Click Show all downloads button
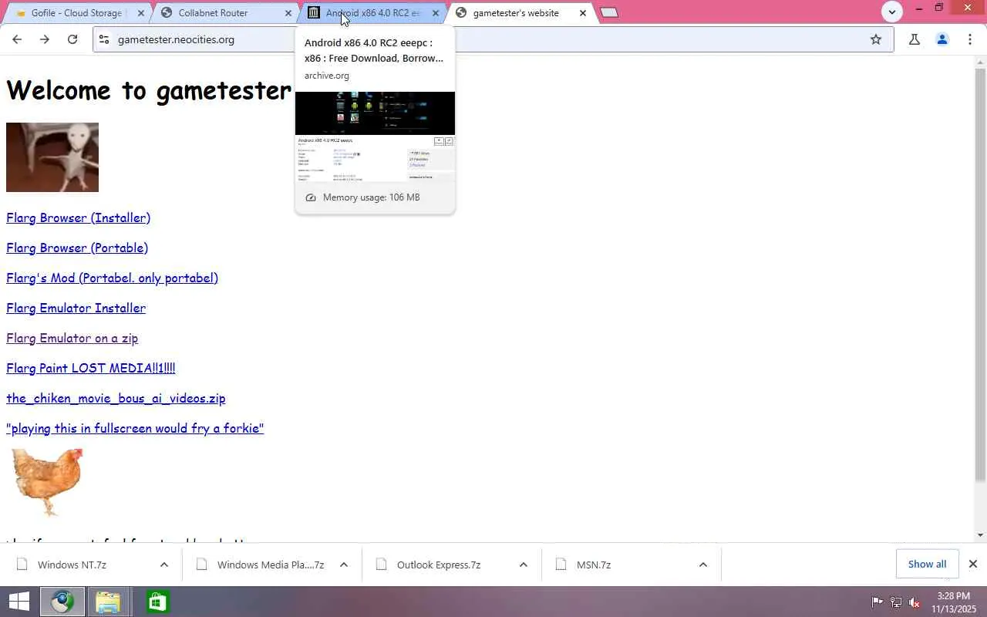Image resolution: width=987 pixels, height=617 pixels. (927, 564)
